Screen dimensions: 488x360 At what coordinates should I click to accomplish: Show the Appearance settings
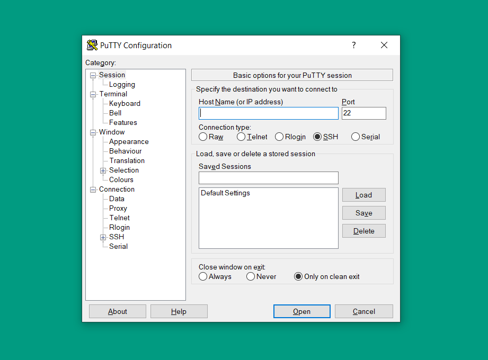(129, 142)
